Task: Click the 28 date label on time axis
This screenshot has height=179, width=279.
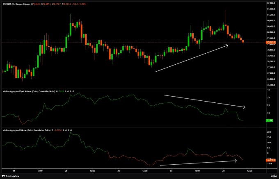Action: coord(224,171)
